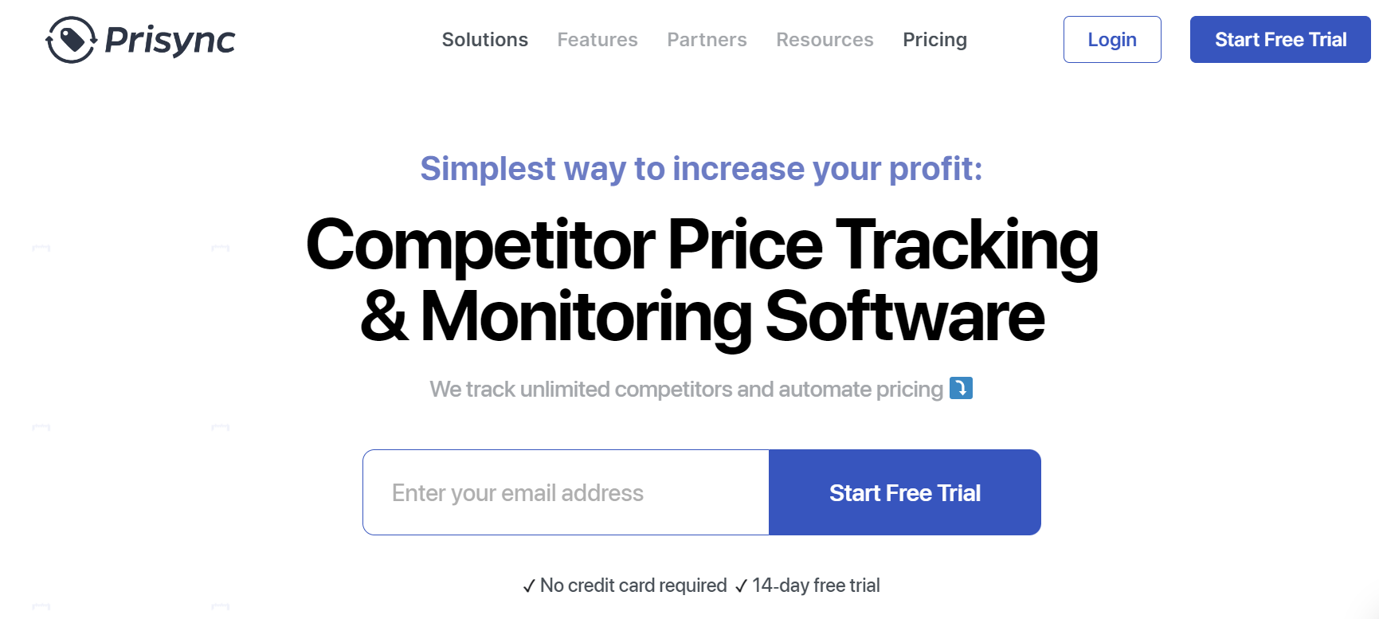Screen dimensions: 1379x619
Task: Select the Partners menu item
Action: [707, 39]
